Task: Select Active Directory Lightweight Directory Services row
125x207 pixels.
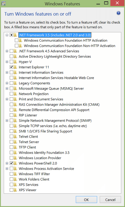Action: [x=55, y=56]
